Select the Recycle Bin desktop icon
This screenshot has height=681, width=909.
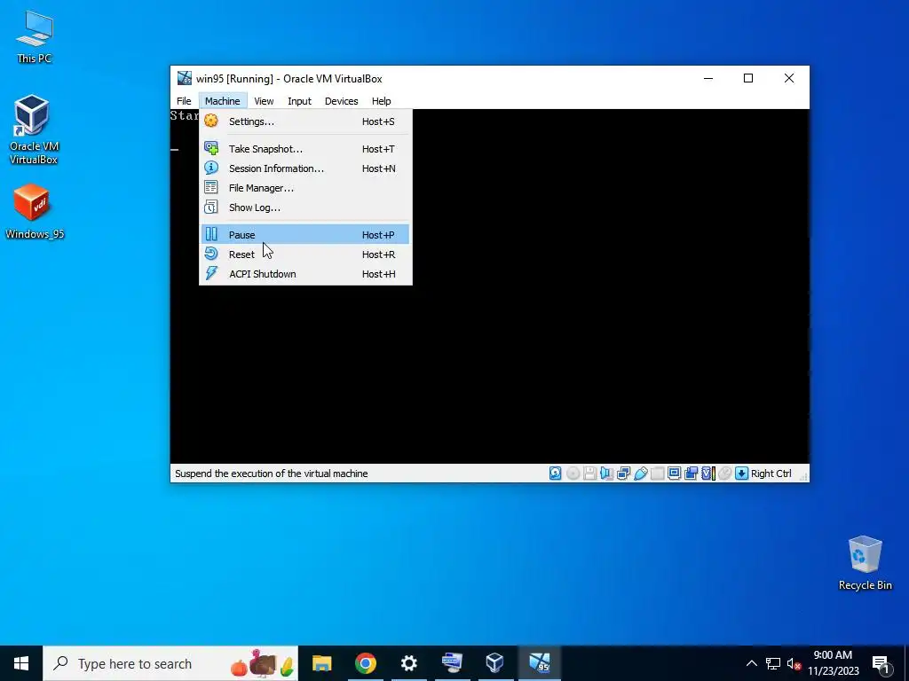tap(865, 563)
